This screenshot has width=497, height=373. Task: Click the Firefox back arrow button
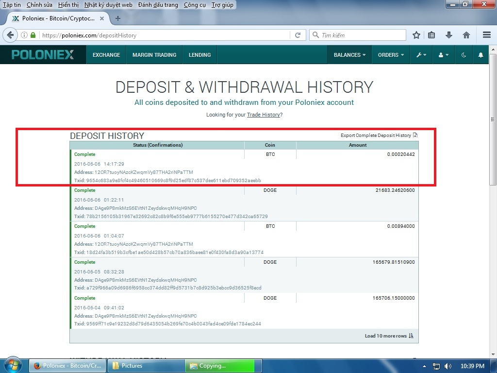point(10,35)
